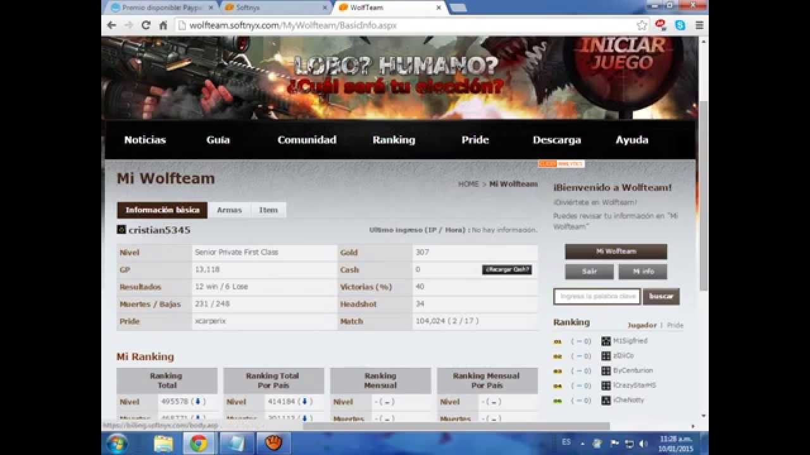Click the Mi info button
Viewport: 810px width, 455px height.
click(642, 271)
